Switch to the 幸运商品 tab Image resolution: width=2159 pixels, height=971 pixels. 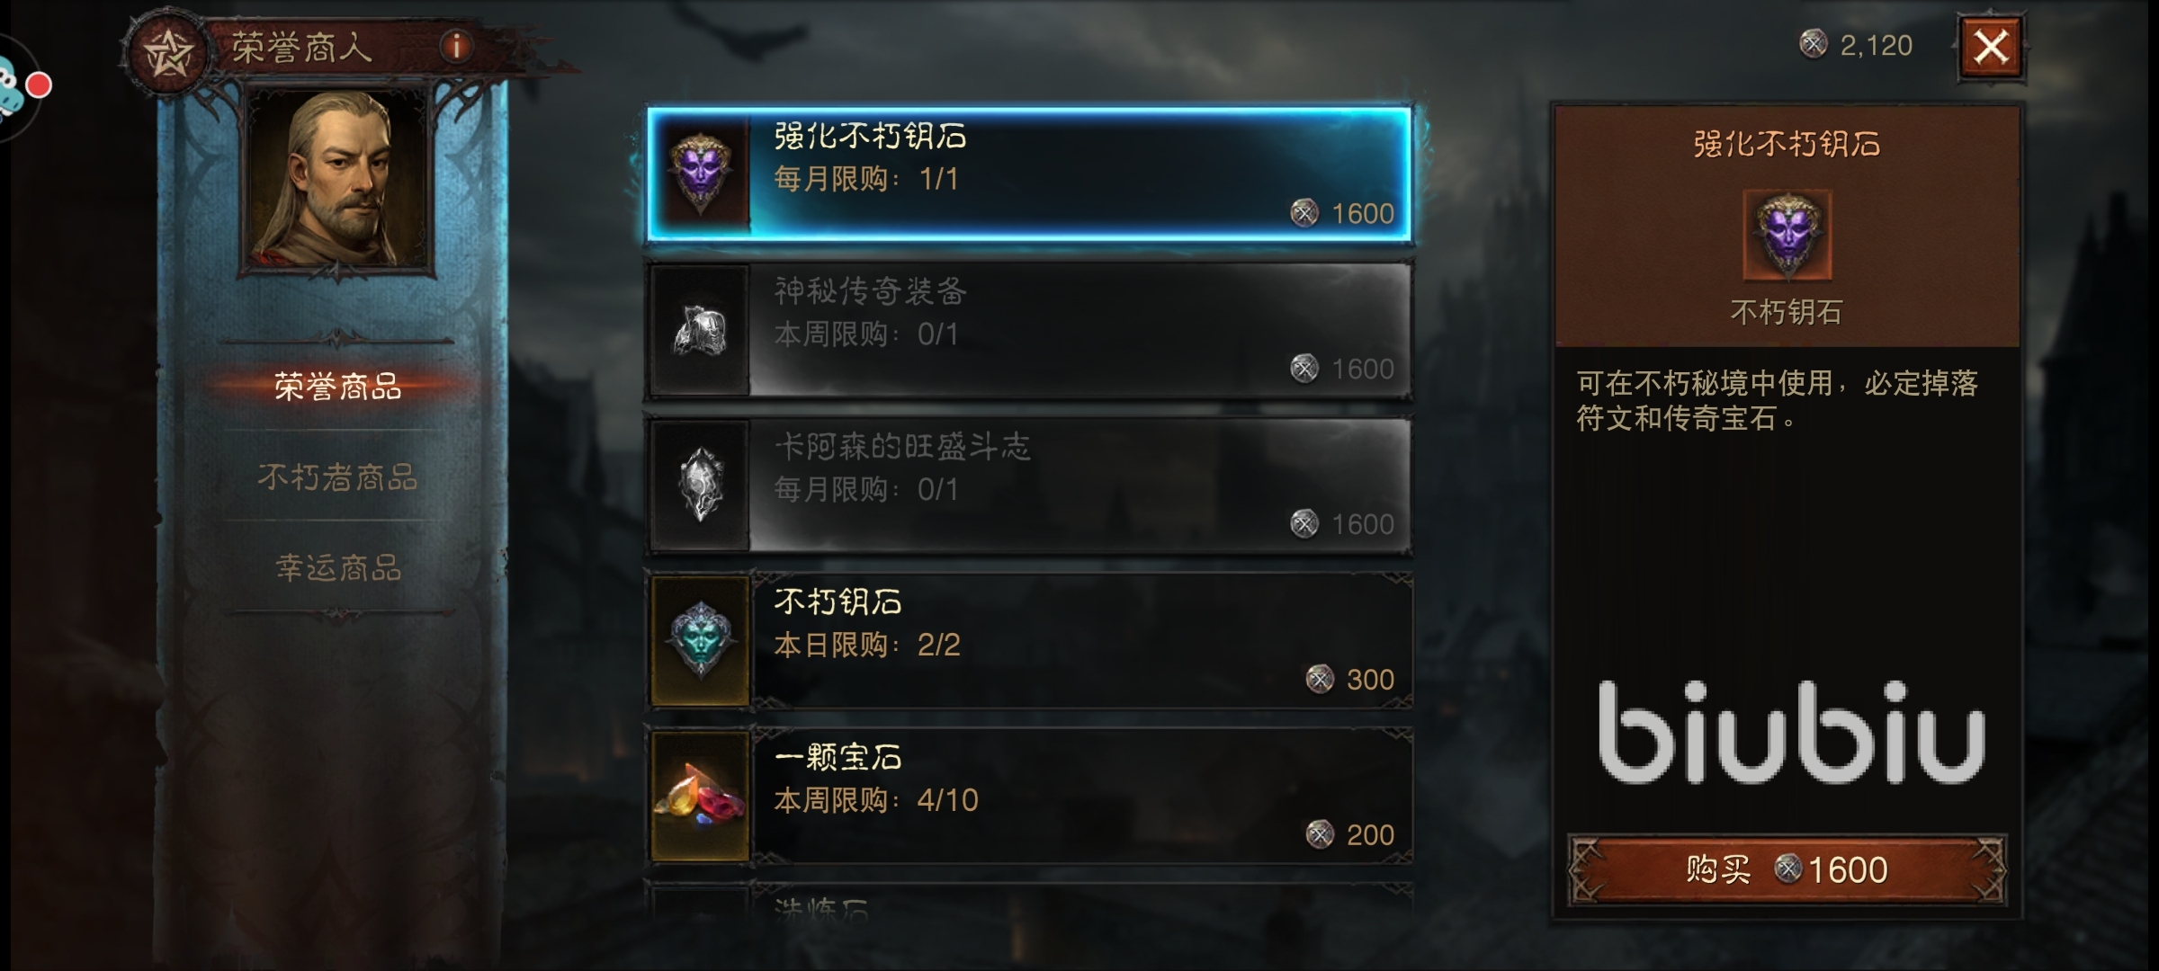[x=337, y=567]
